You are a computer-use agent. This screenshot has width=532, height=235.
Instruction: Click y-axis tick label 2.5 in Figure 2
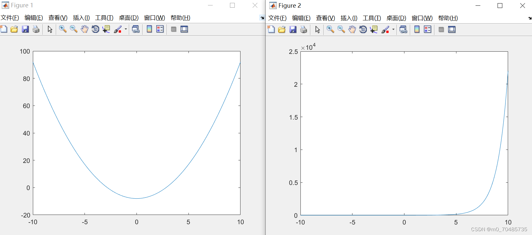tap(293, 52)
